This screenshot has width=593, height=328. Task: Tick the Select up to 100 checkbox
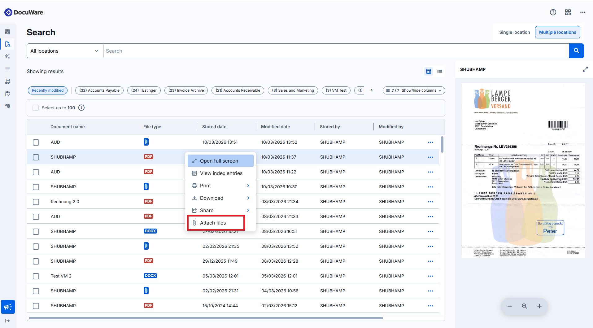[x=36, y=108]
